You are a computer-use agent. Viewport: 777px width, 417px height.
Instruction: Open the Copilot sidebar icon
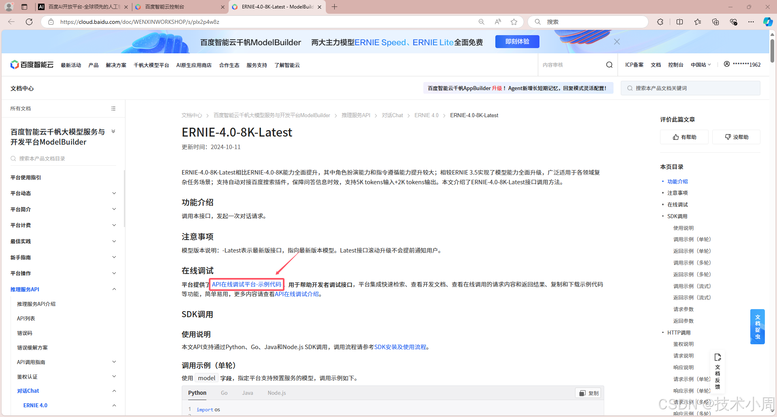pyautogui.click(x=768, y=22)
